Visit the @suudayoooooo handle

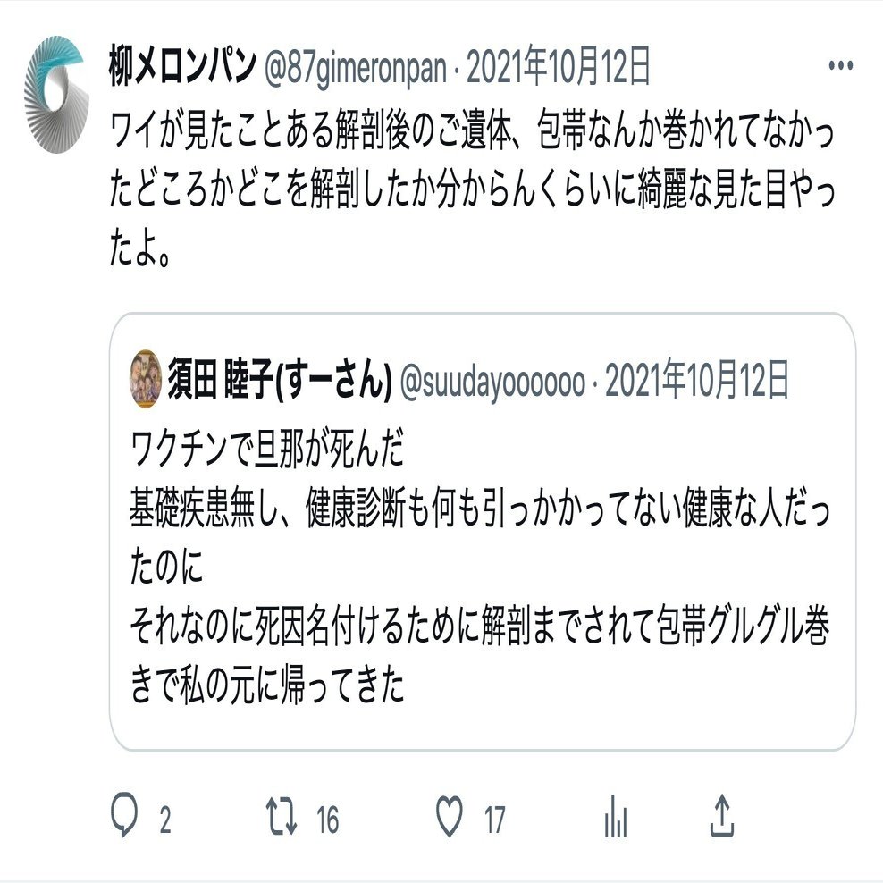(x=493, y=382)
